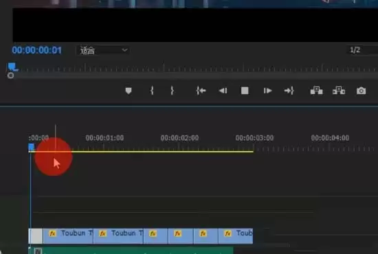
Task: Click the Lift button icon
Action: [317, 91]
